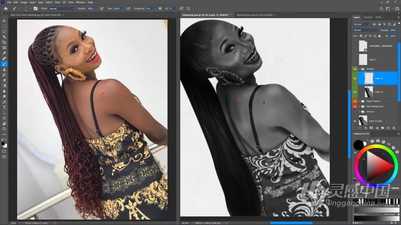
Task: Select the Eraser tool
Action: coord(4,80)
